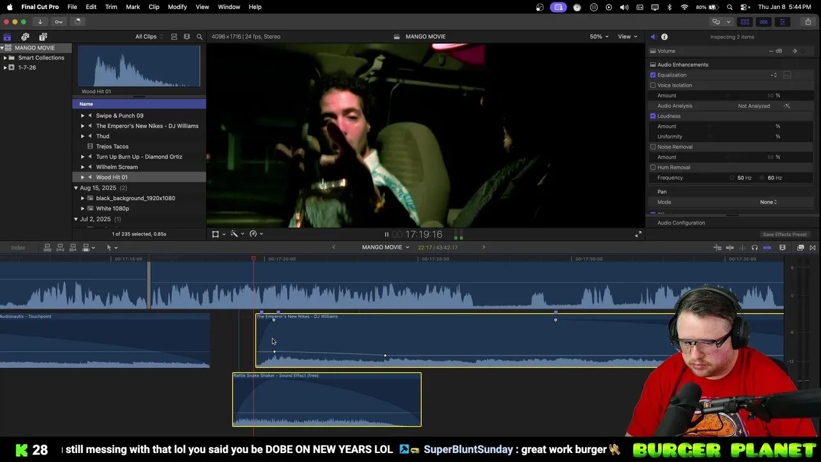Screen dimensions: 821x462
Task: Open the Retime speedometer menu
Action: [256, 234]
